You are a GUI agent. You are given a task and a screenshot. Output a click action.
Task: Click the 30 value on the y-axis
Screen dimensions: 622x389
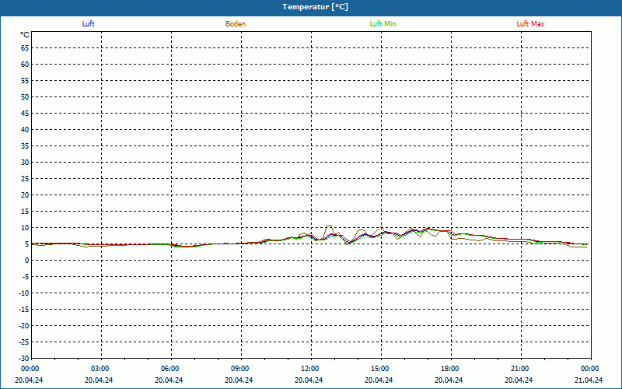[x=25, y=163]
